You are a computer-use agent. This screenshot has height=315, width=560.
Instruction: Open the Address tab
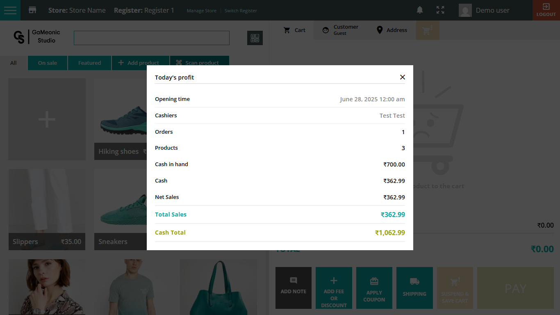point(392,30)
